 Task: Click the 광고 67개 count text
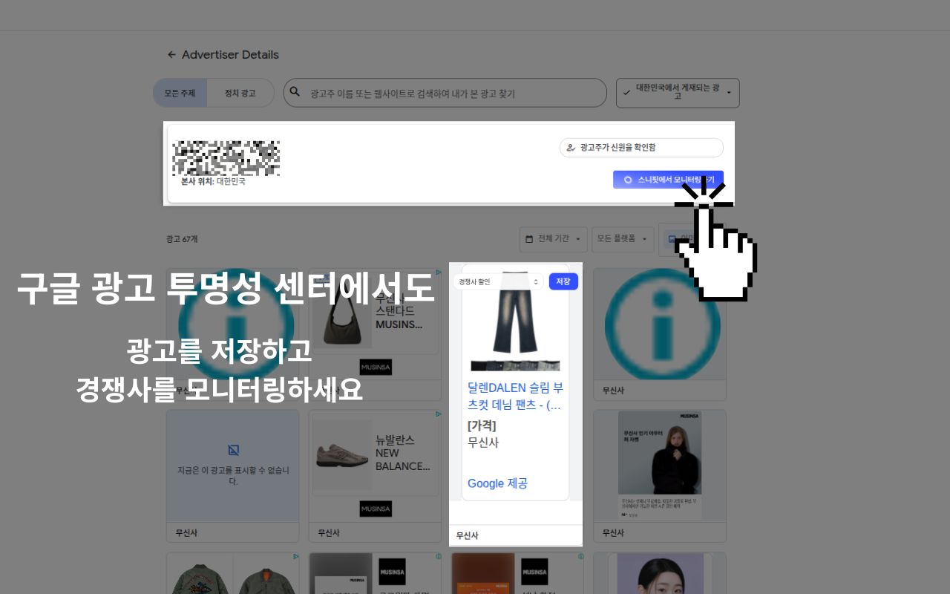point(182,239)
